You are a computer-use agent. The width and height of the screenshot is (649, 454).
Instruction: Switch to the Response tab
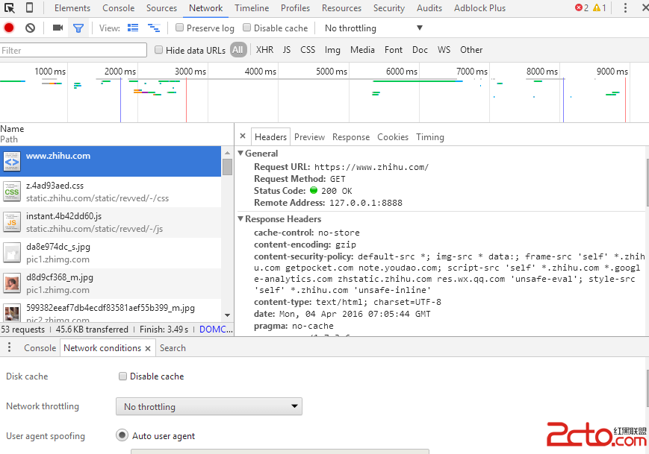351,136
